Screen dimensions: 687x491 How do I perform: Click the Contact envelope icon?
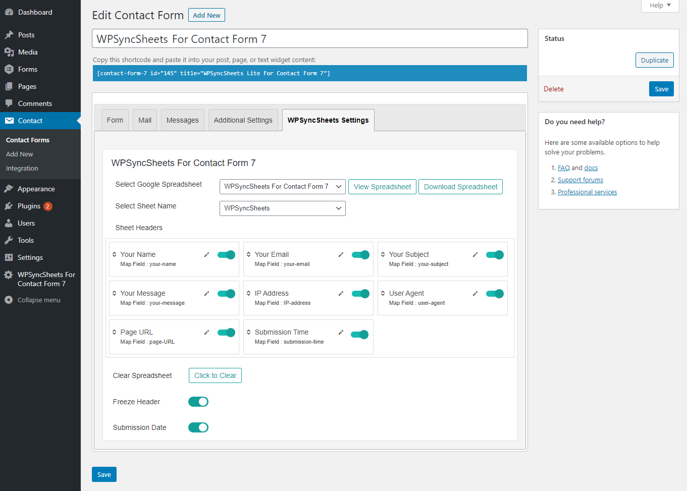[x=9, y=121]
